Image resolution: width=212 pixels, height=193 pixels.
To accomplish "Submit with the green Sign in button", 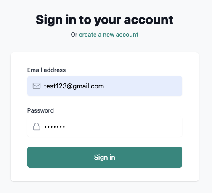I will coord(105,157).
